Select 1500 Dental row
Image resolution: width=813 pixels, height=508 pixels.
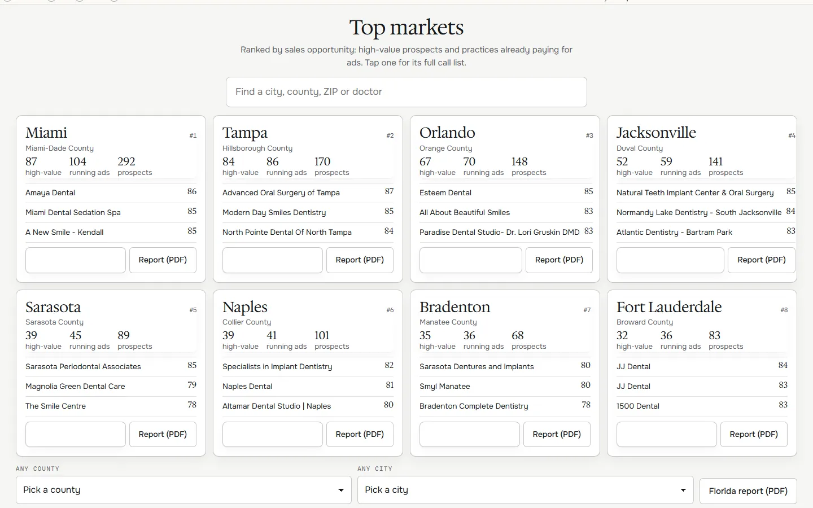(x=702, y=406)
